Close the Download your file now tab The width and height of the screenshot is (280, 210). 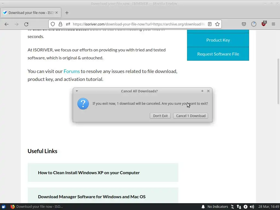[56, 13]
